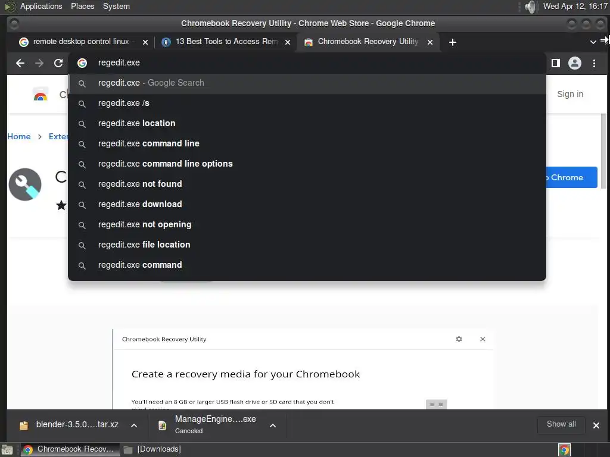Click the rating star icon

click(x=61, y=205)
